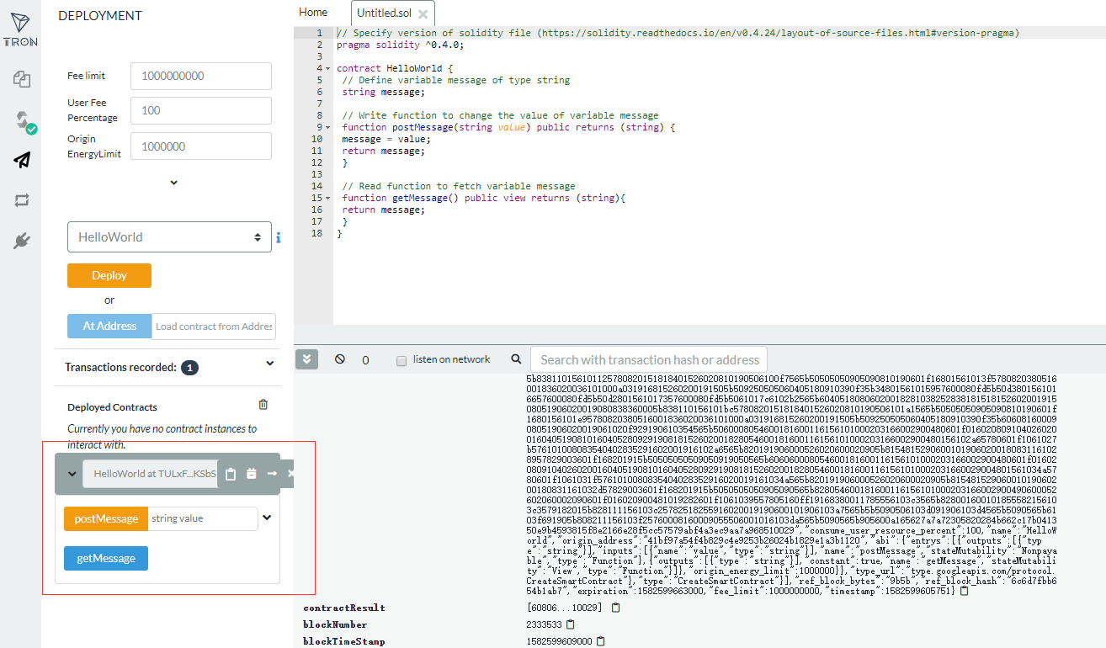Click pragma solidity line in editor
The height and width of the screenshot is (648, 1106).
pyautogui.click(x=400, y=45)
